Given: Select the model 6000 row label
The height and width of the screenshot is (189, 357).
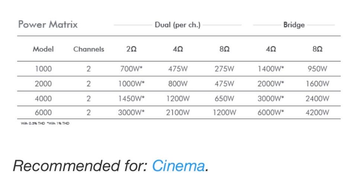Looking at the screenshot, I should 43,113.
